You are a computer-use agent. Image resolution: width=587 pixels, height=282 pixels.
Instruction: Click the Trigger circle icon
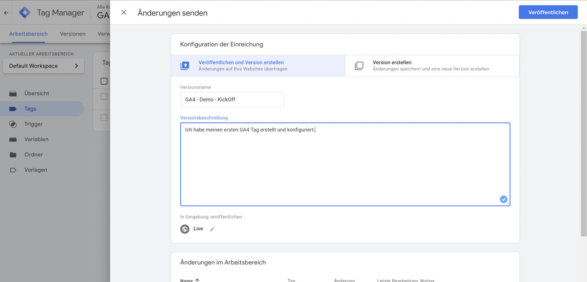tap(13, 124)
